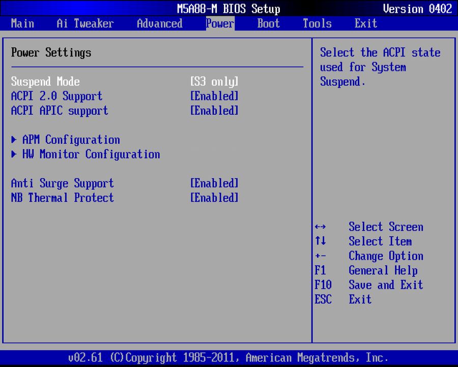Click the Version 0402 label

[417, 9]
